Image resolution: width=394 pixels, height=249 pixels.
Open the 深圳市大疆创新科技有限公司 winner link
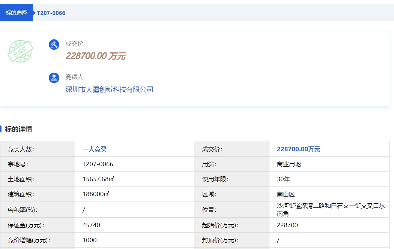point(109,89)
